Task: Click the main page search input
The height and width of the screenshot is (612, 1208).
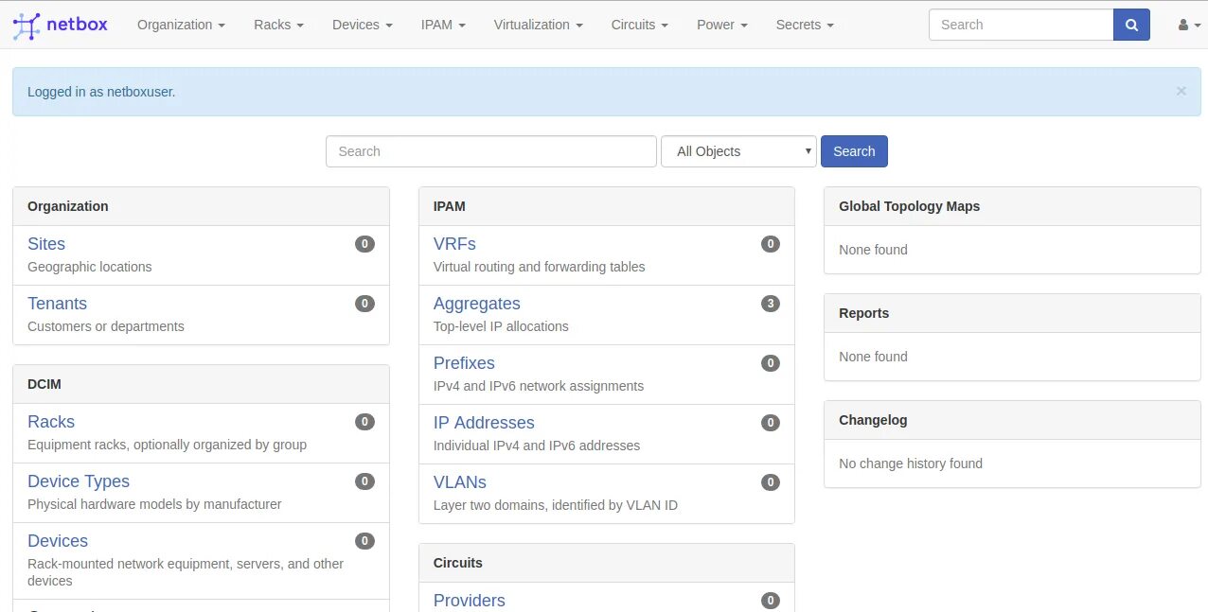Action: coord(490,151)
